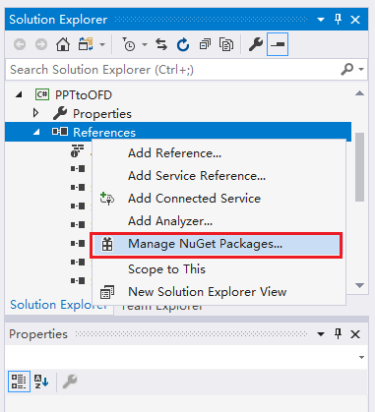This screenshot has height=412, width=375.
Task: Open the Pending Changes Filter dropdown arrow
Action: click(x=145, y=44)
